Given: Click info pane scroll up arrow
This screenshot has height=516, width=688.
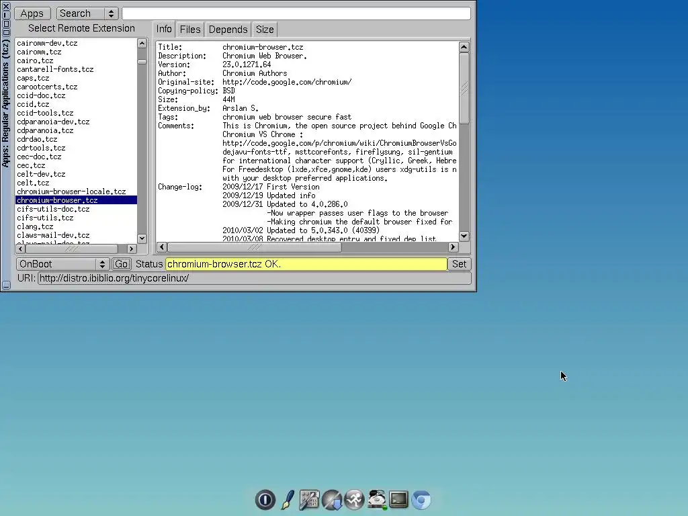Looking at the screenshot, I should 464,47.
